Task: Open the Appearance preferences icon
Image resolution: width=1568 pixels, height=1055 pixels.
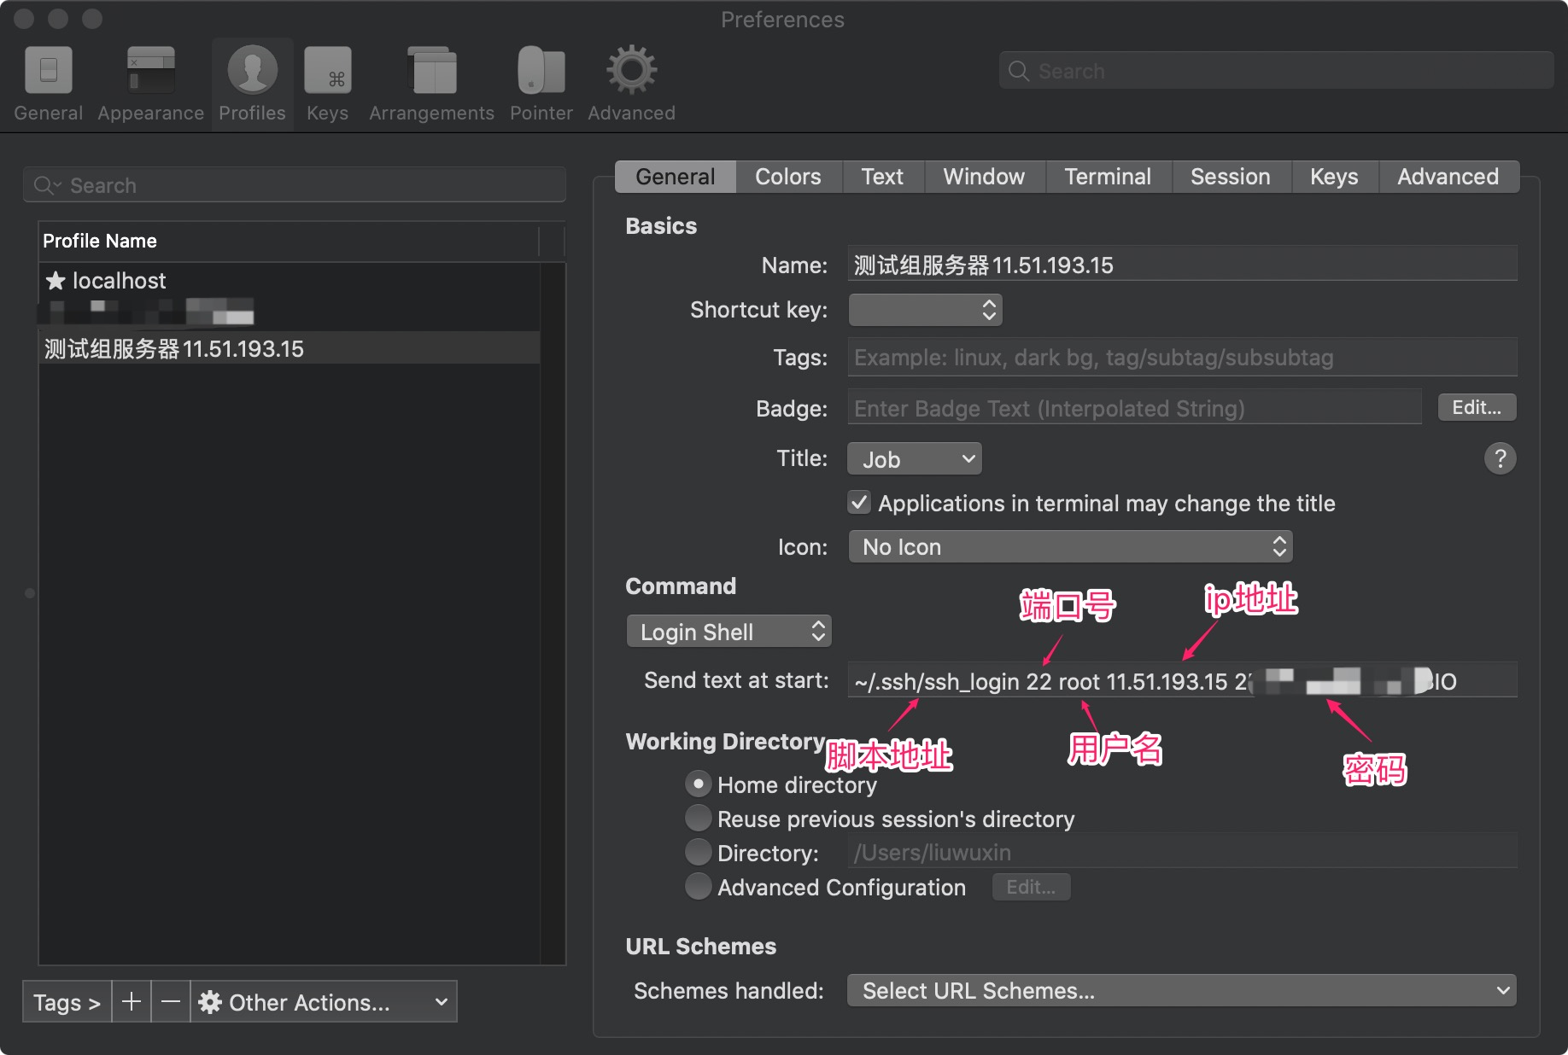Action: pyautogui.click(x=150, y=71)
